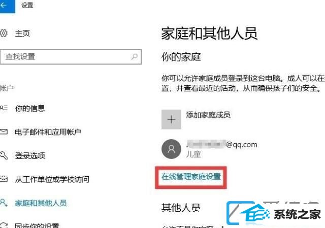Select 家庭和其他人员 in sidebar
The image size is (325, 228).
[41, 203]
